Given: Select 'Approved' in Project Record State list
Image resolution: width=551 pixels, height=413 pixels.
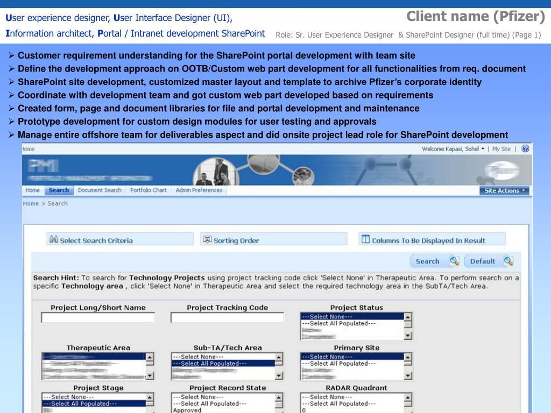Looking at the screenshot, I should point(223,410).
